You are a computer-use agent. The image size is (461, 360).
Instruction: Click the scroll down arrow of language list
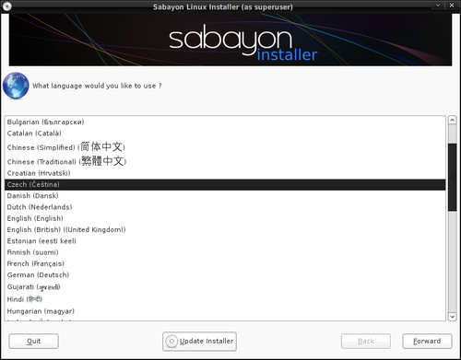tap(452, 317)
